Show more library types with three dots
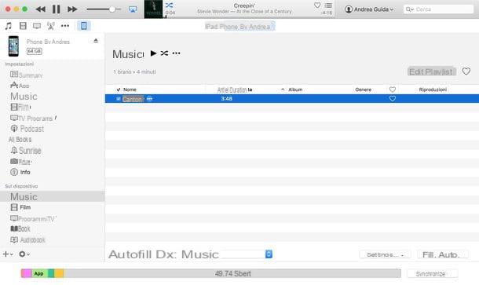Screen dimensions: 479x285 coord(65,26)
